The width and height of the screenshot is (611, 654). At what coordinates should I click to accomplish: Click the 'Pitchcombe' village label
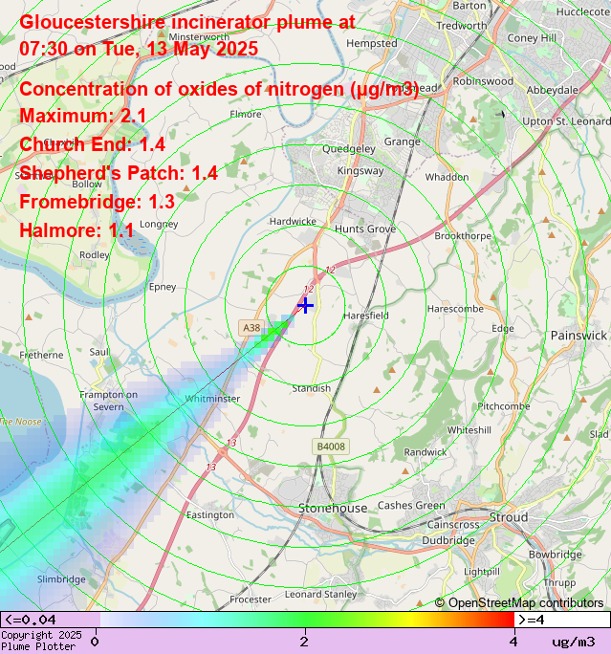pos(504,406)
